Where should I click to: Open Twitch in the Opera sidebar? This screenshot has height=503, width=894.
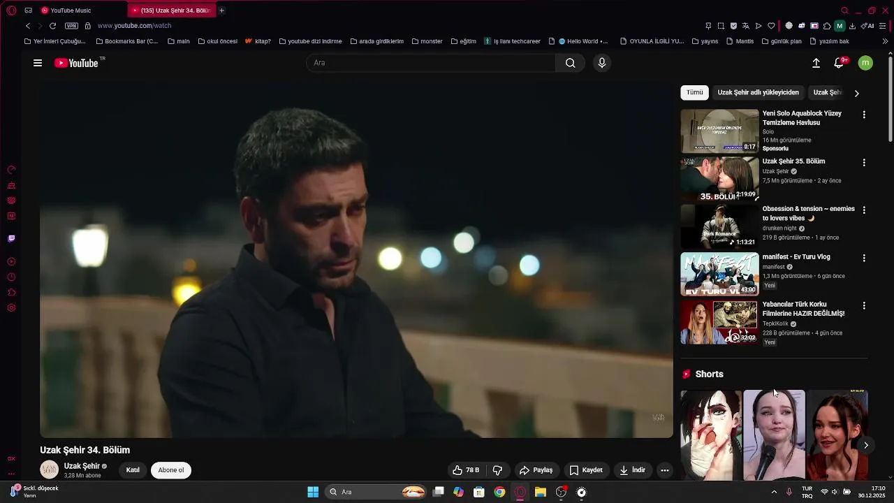coord(11,239)
